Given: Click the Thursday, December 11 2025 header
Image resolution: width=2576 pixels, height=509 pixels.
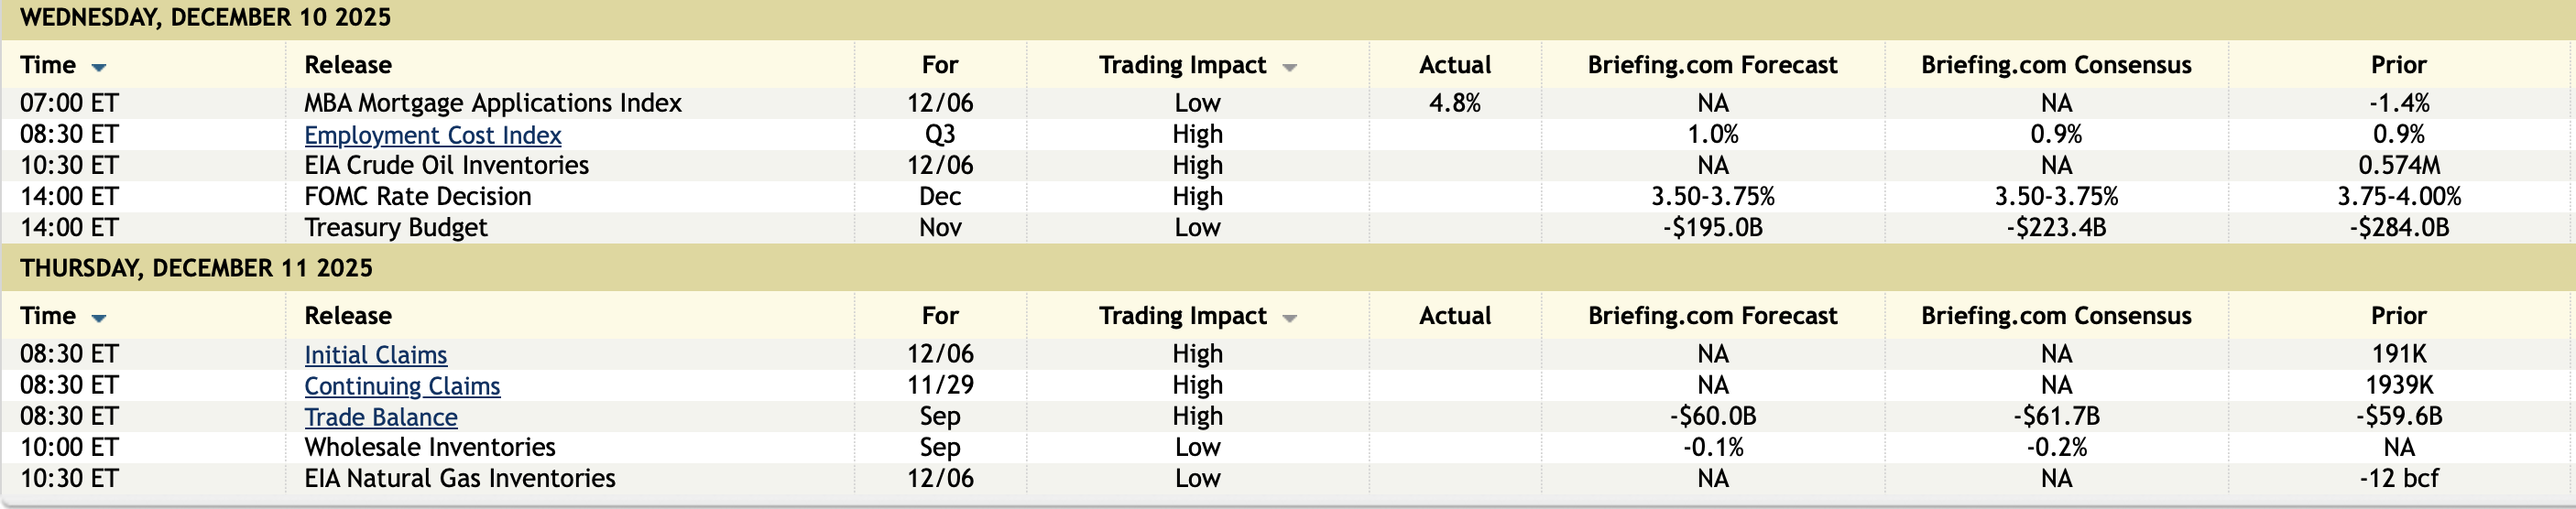Looking at the screenshot, I should 196,268.
